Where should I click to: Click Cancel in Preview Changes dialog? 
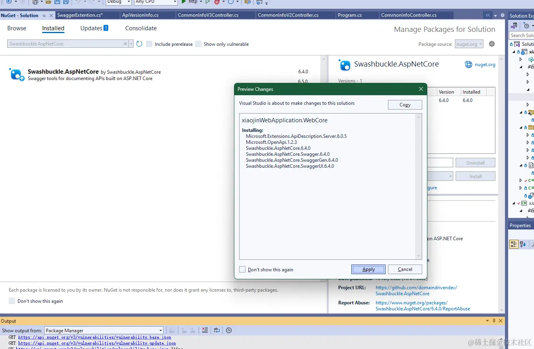(x=405, y=269)
